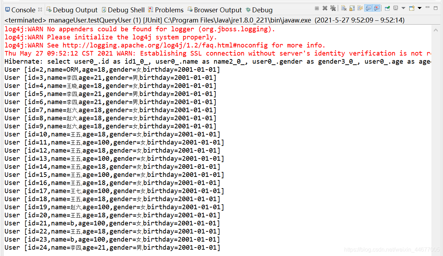
Task: Click the Terminate square icon
Action: 317,8
